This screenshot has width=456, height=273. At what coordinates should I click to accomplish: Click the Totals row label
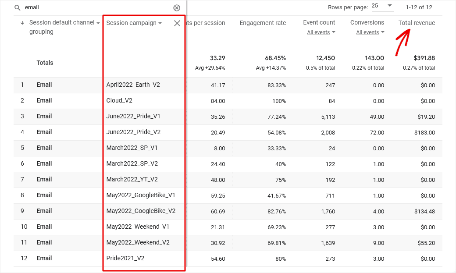pos(45,63)
